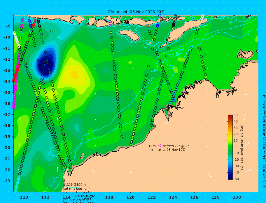The image size is (266, 203).
Task: Click the longitude axis label 122
Action: [152, 197]
